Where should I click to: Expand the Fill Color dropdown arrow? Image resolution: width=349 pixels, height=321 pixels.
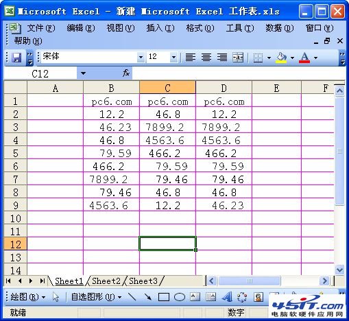(292, 58)
